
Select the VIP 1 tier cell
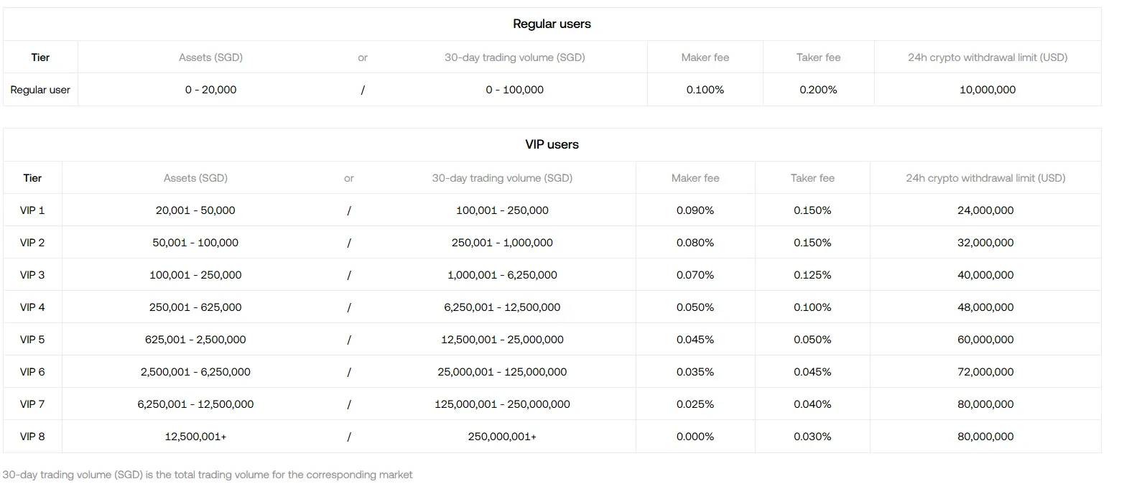[32, 210]
